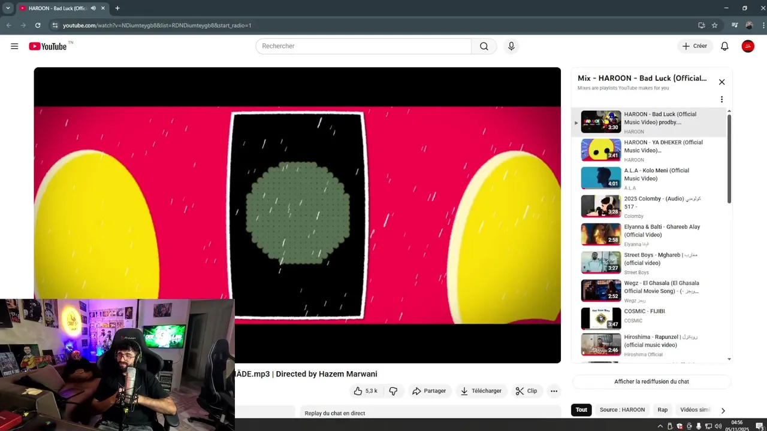Select the Tout filter chip
The width and height of the screenshot is (767, 431).
(581, 410)
